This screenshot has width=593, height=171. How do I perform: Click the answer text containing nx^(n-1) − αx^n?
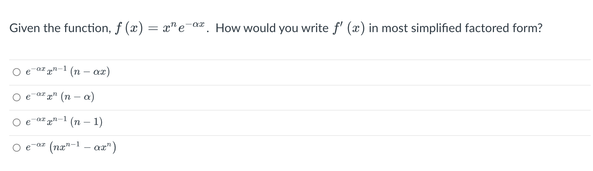pyautogui.click(x=71, y=147)
